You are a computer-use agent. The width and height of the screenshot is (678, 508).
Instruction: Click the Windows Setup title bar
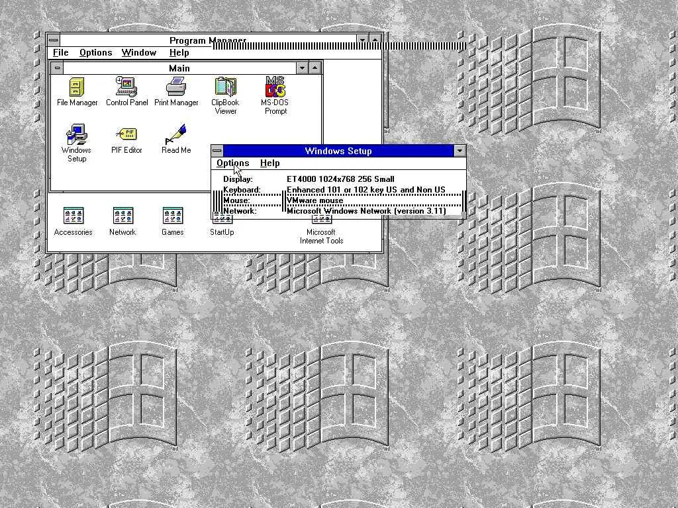coord(338,151)
